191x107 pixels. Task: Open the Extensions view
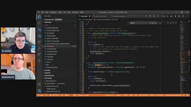[x=39, y=42]
